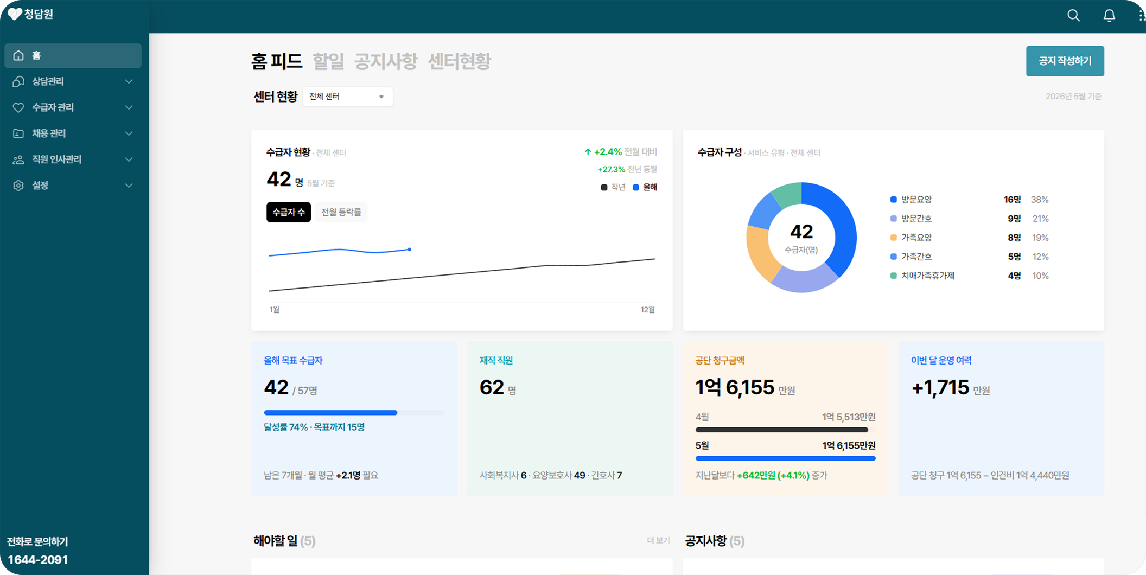Open the 재직 직원 card
Screen dimensions: 1146x575
[570, 418]
